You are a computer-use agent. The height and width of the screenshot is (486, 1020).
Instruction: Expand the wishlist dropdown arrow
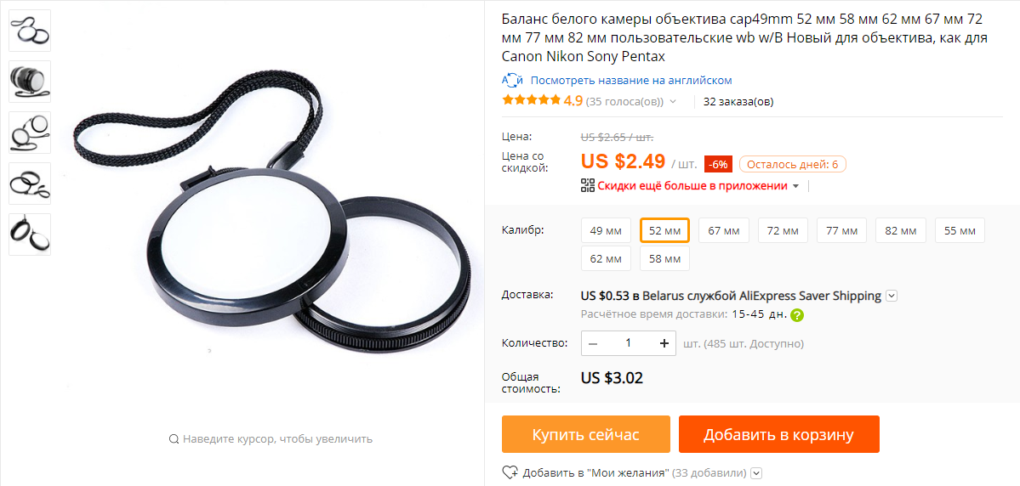[x=756, y=473]
